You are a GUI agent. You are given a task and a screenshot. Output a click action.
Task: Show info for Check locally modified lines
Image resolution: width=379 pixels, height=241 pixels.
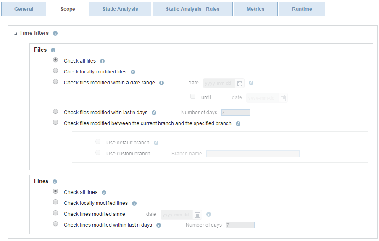click(x=134, y=203)
